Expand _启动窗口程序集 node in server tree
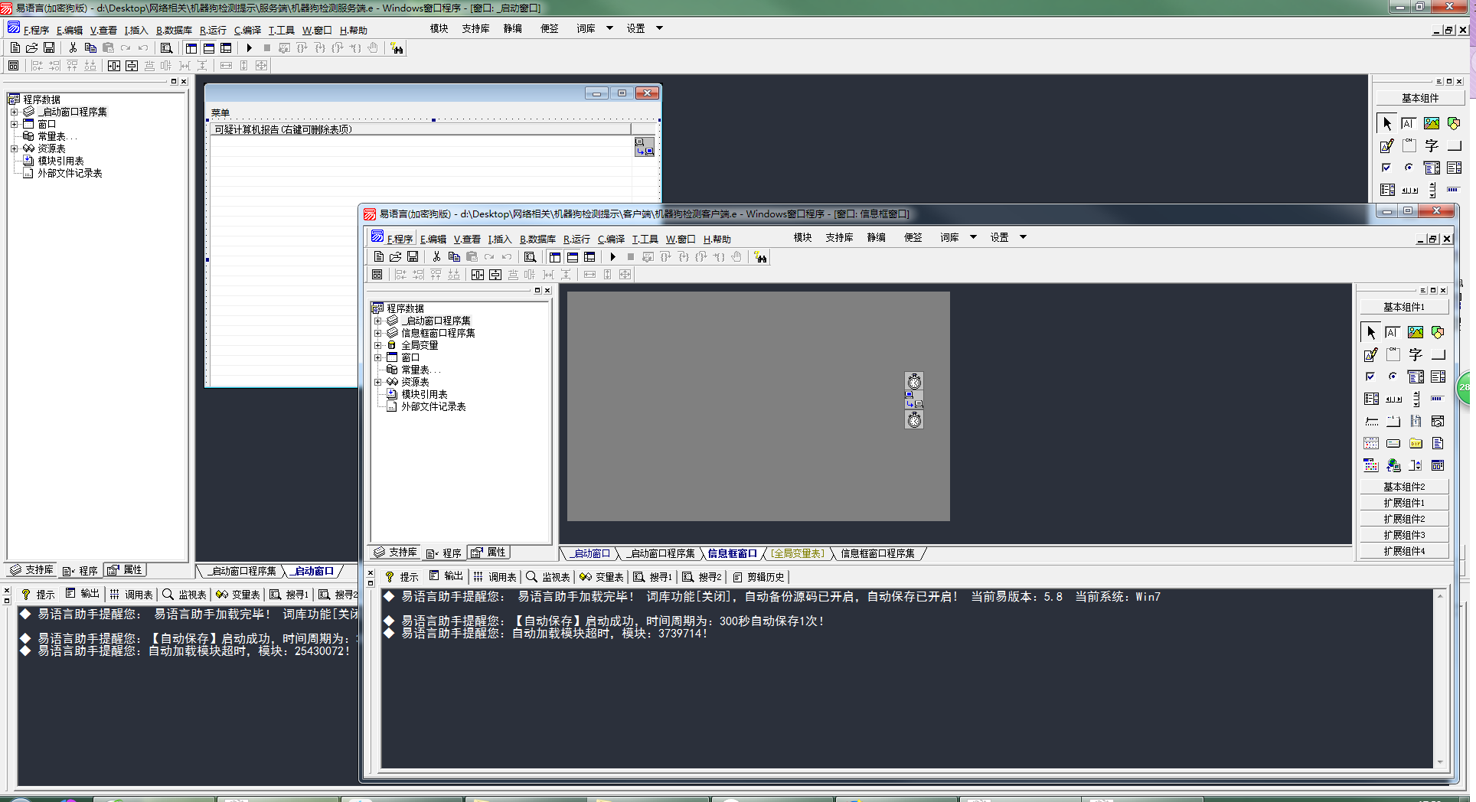Viewport: 1476px width, 802px height. (14, 112)
